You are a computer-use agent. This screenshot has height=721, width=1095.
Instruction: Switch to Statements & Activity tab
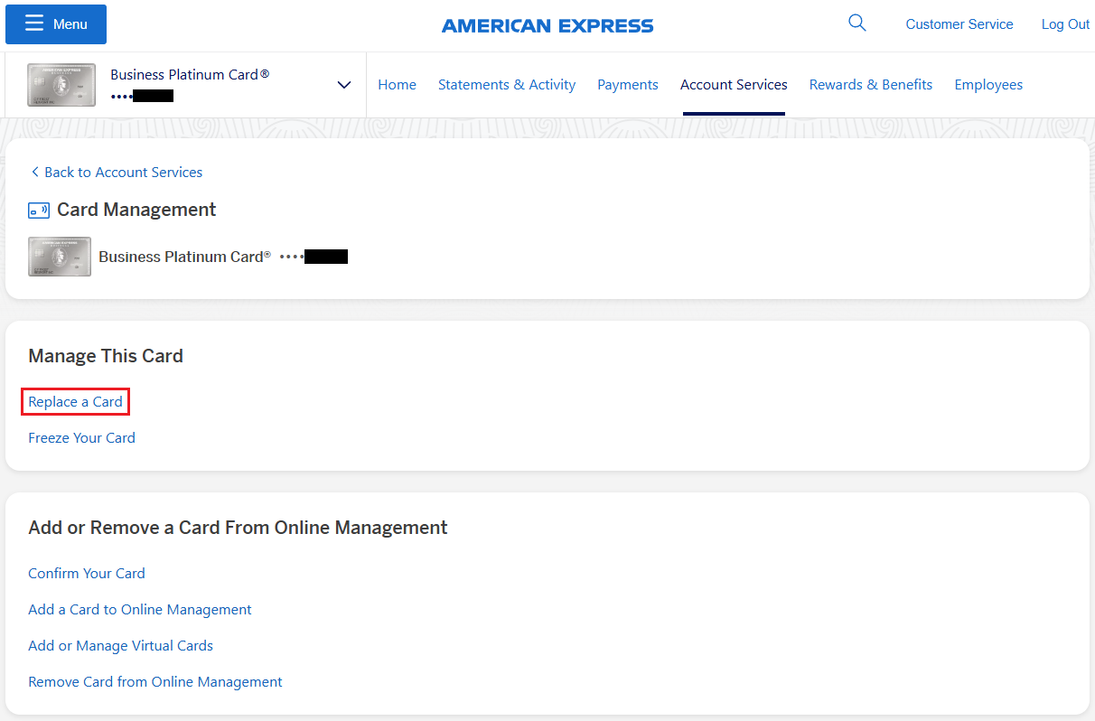tap(507, 85)
